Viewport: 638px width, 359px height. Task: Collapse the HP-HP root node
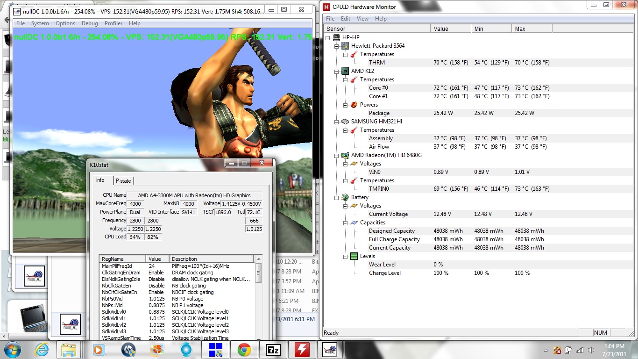(x=328, y=37)
